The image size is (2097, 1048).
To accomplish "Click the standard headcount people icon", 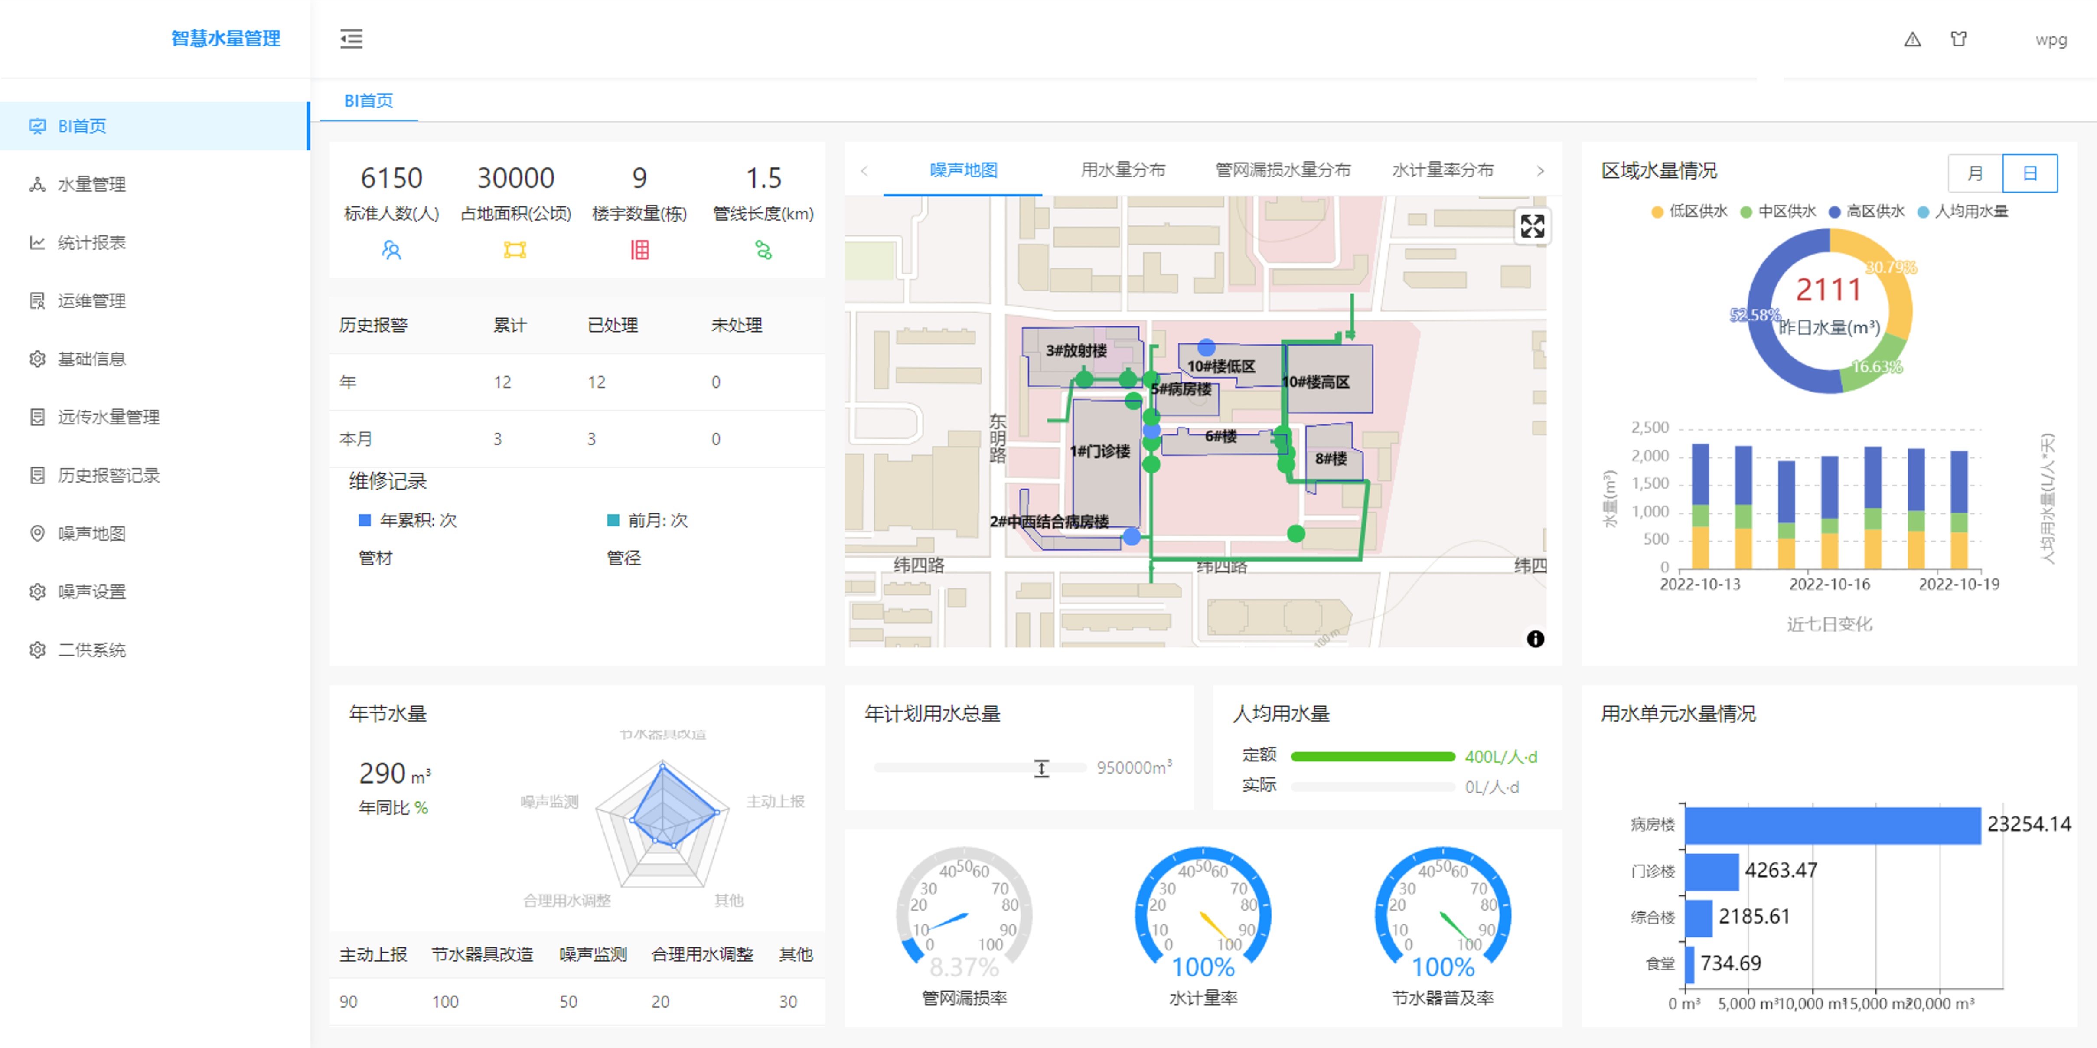I will click(x=391, y=250).
